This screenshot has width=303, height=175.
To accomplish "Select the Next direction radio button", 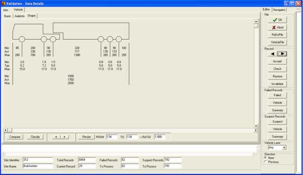I will coord(266,158).
